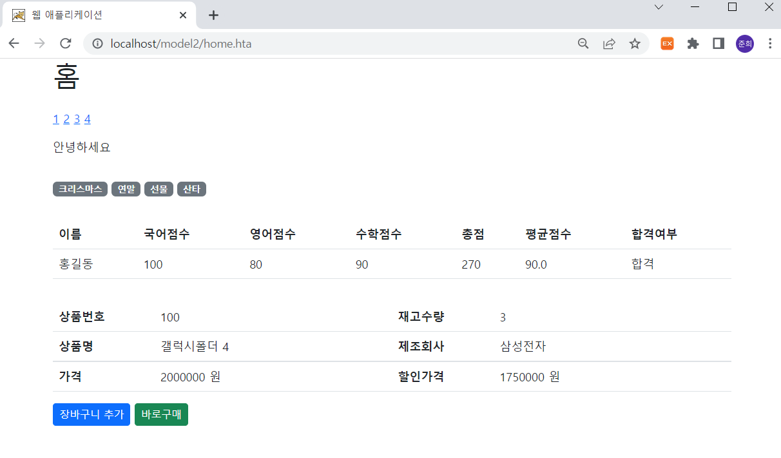This screenshot has height=458, width=781.
Task: Click the 90.0 average cell
Action: click(536, 265)
